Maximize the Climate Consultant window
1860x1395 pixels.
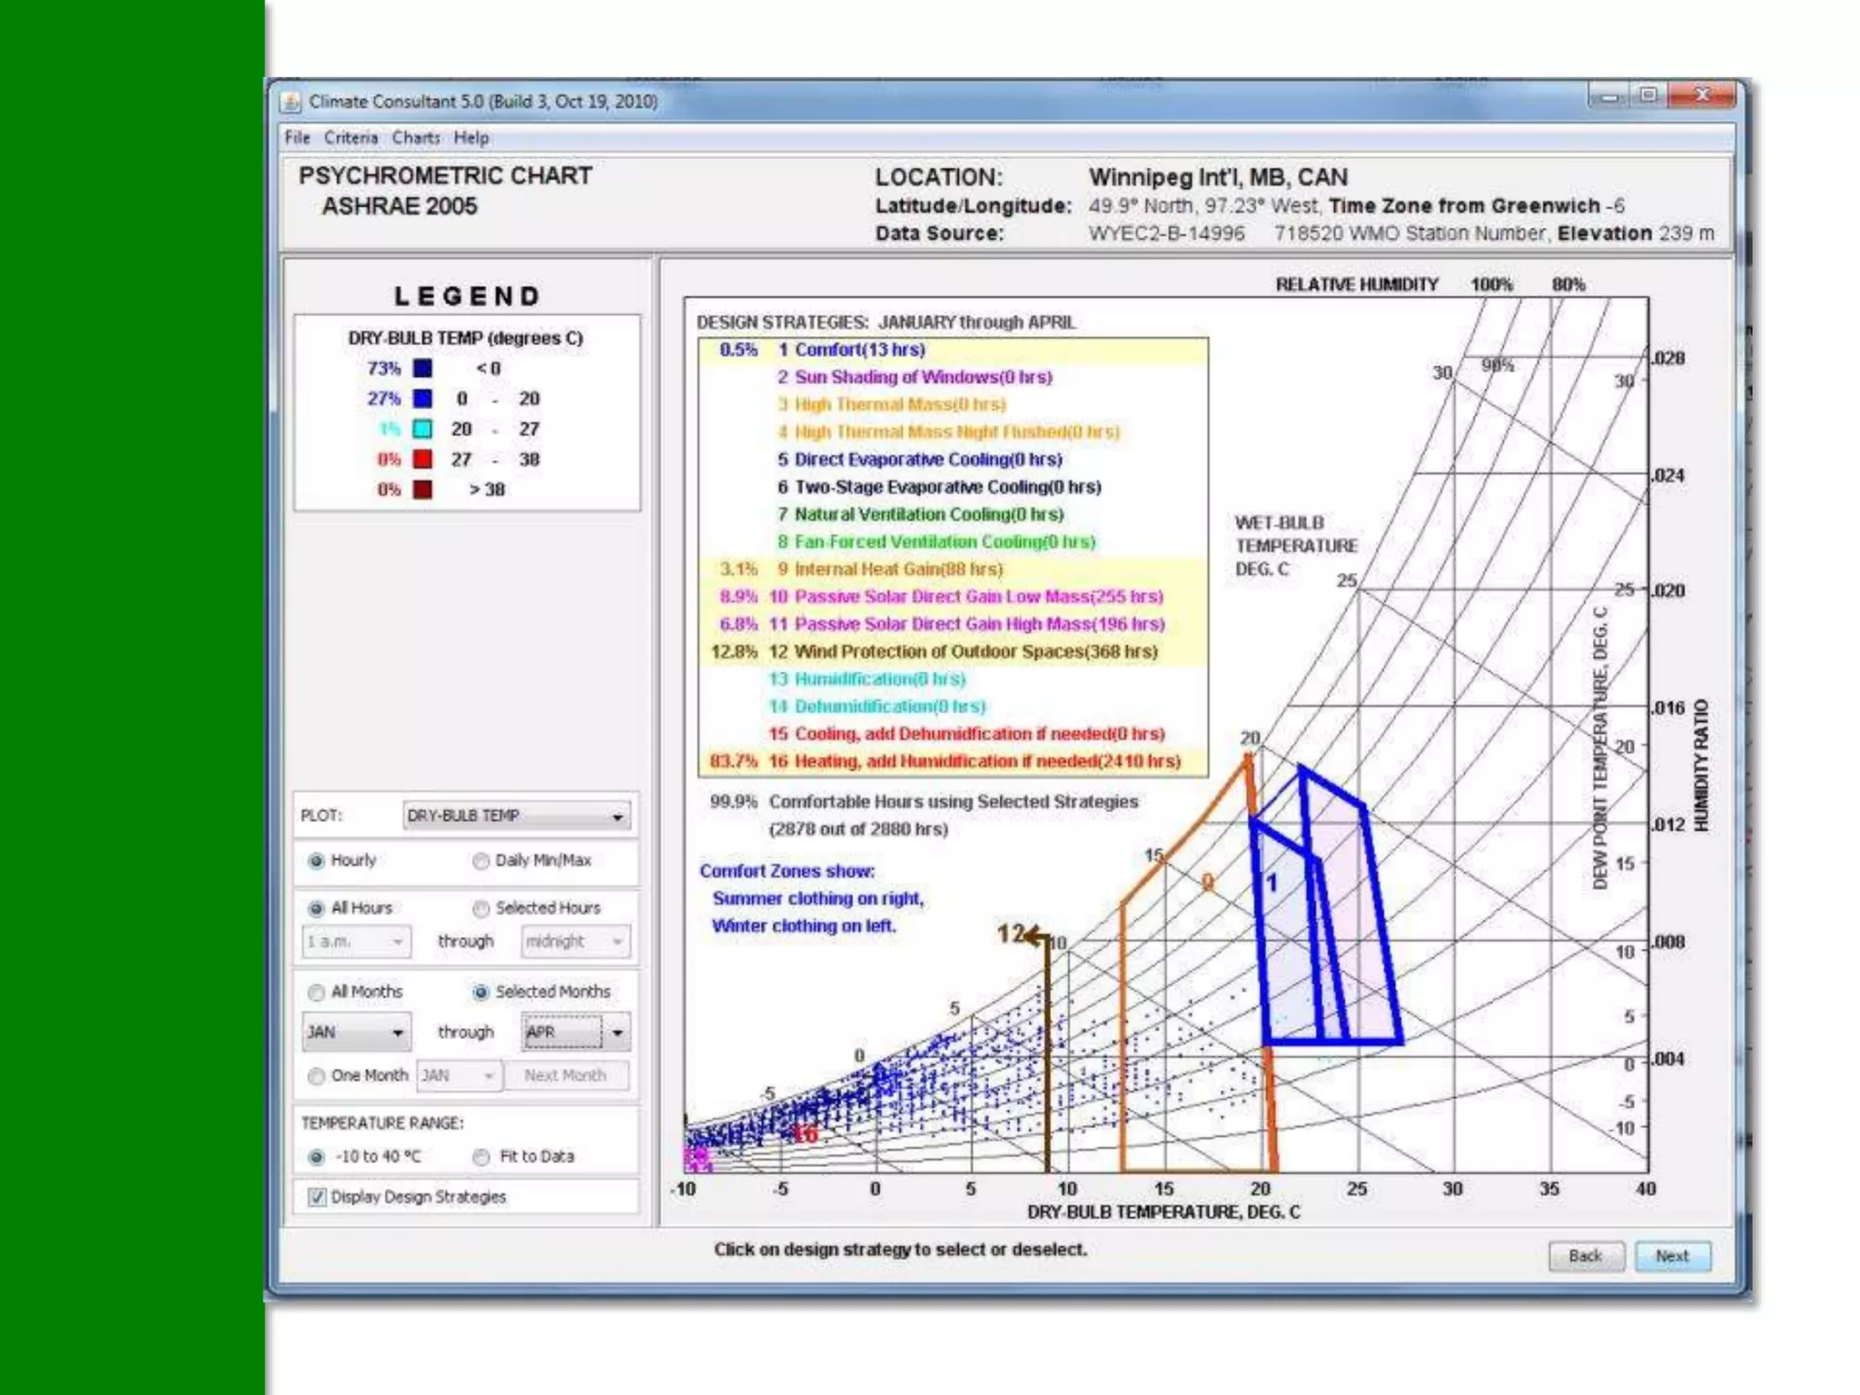1648,95
